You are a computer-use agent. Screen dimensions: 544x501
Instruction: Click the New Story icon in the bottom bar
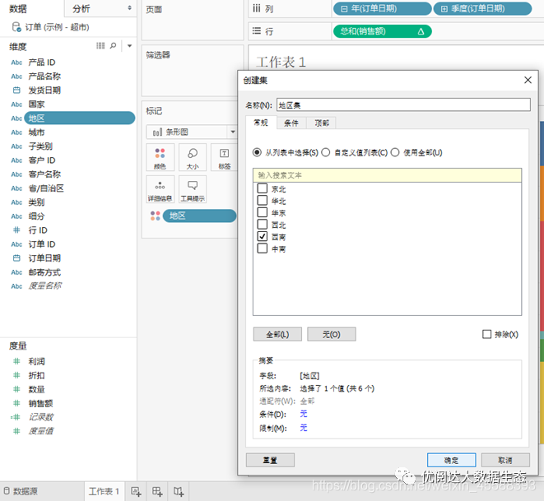(x=179, y=491)
